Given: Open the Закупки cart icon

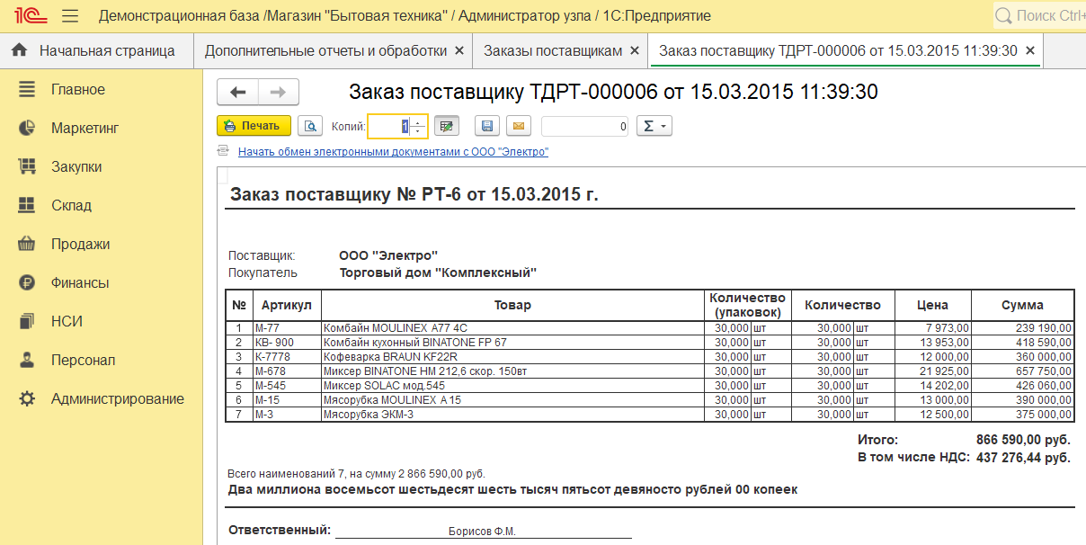Looking at the screenshot, I should tap(27, 167).
